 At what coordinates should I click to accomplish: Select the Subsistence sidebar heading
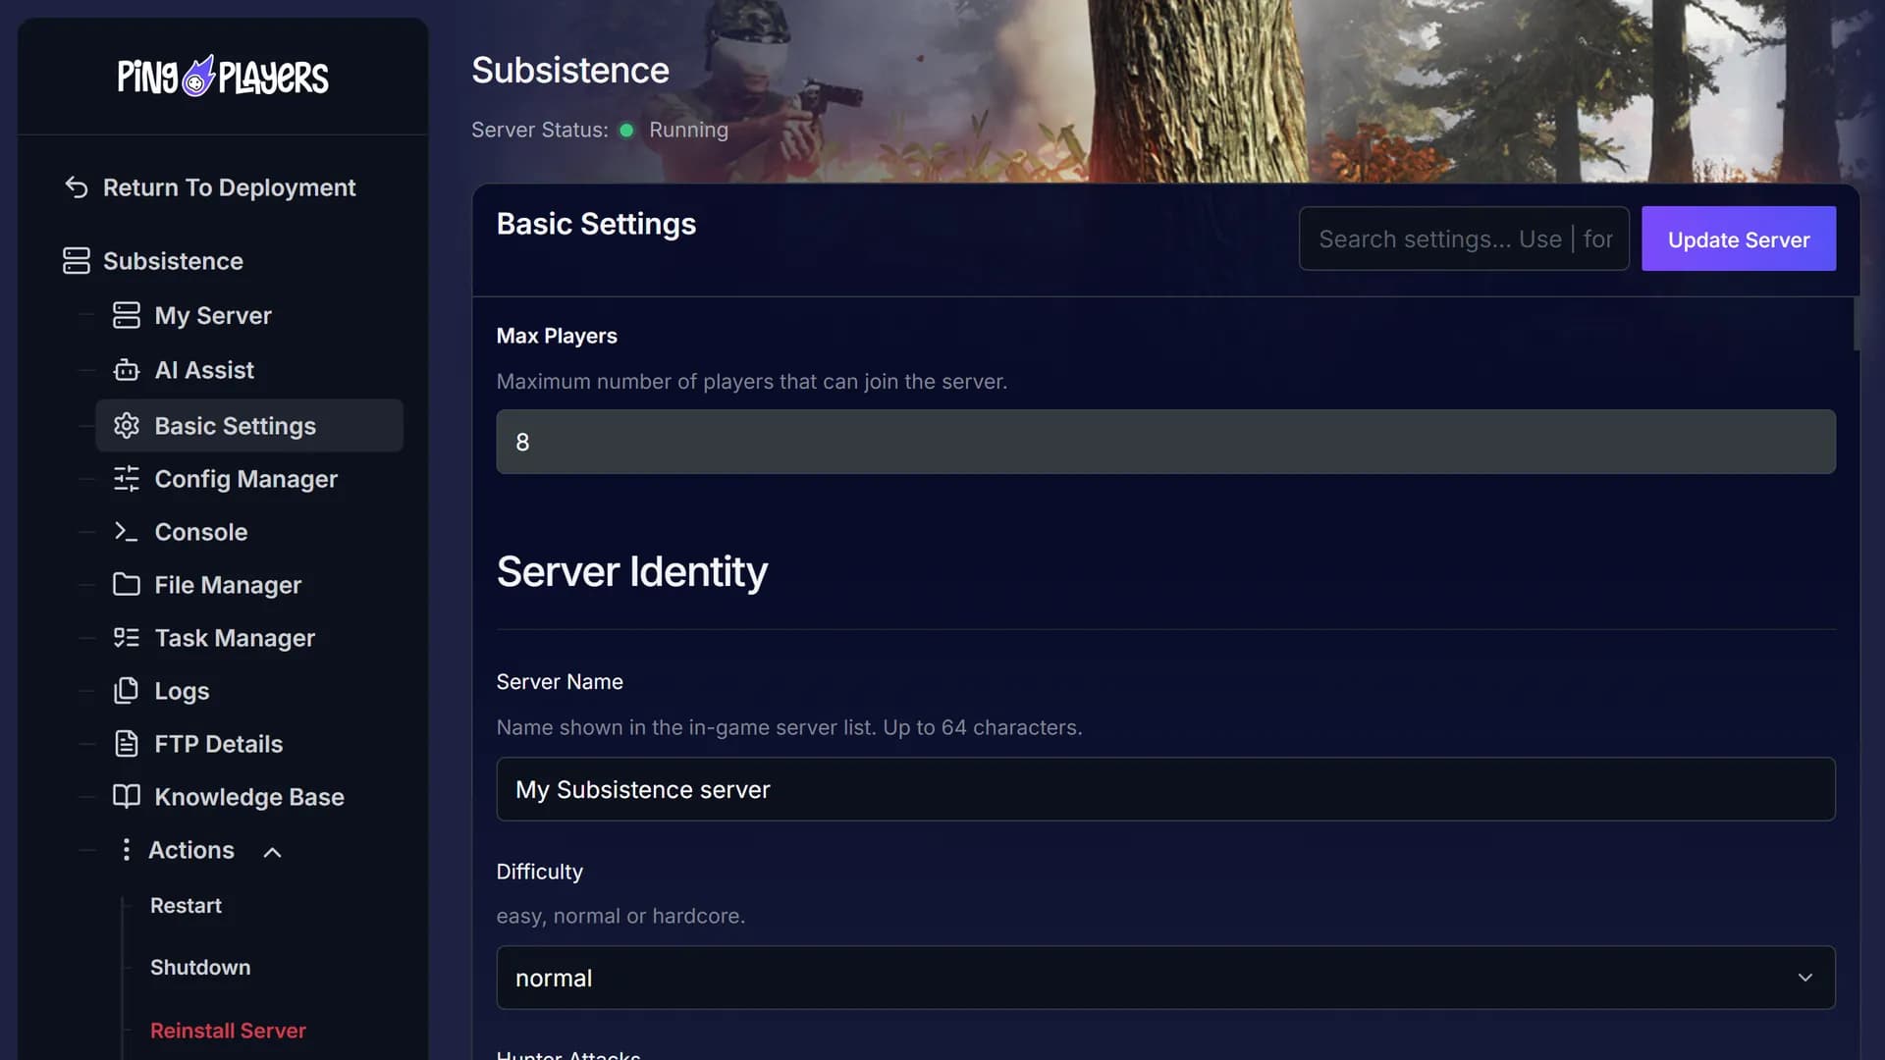[x=173, y=261]
